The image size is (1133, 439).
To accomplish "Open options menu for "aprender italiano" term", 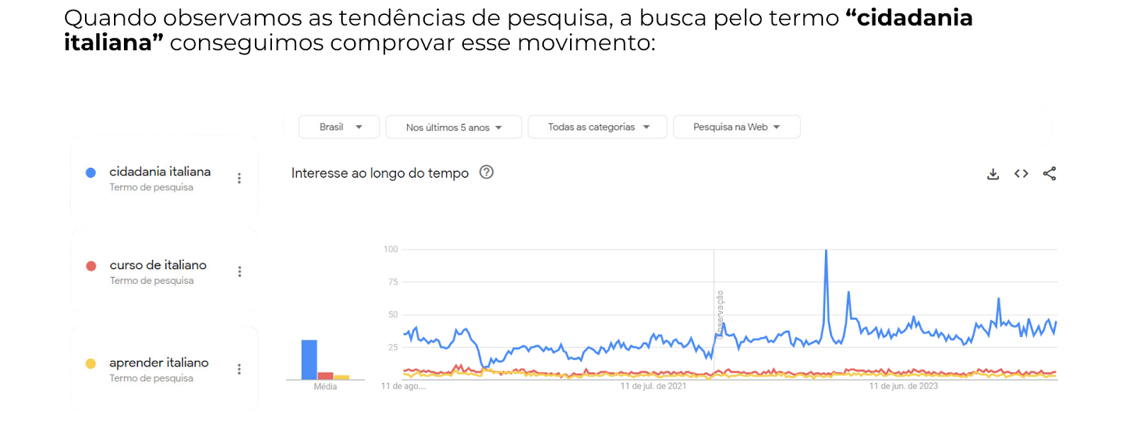I will click(x=239, y=368).
